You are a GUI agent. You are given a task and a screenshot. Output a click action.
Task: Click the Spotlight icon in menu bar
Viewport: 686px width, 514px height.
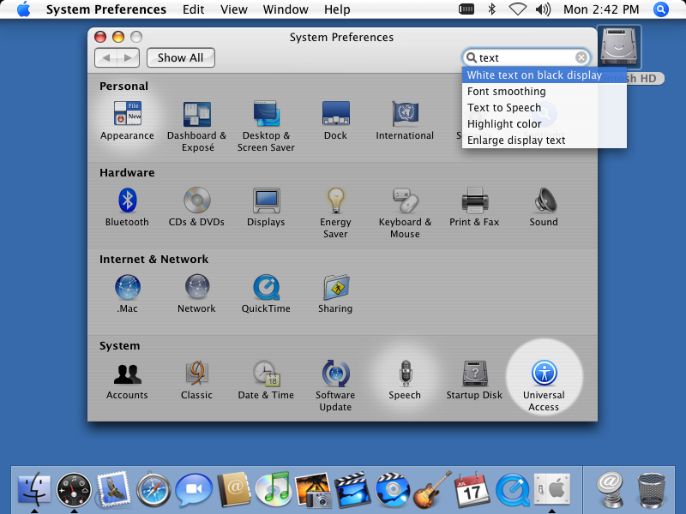pyautogui.click(x=660, y=9)
